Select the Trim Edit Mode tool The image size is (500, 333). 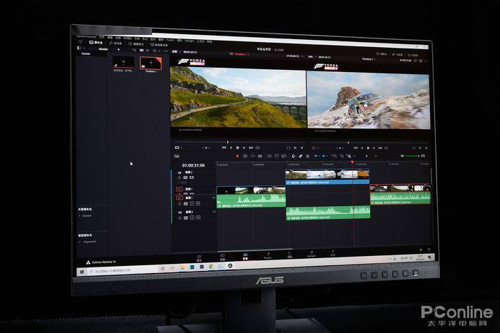point(245,156)
